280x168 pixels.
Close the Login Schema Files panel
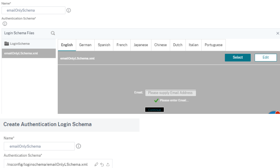(x=277, y=33)
